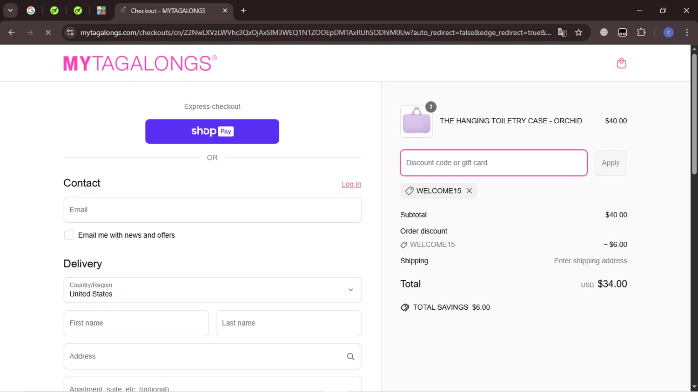Bookmark this page with the star icon
Image resolution: width=698 pixels, height=392 pixels.
click(578, 33)
